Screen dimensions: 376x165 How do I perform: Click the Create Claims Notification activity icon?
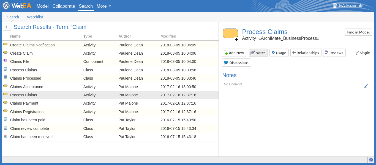[x=5, y=44]
